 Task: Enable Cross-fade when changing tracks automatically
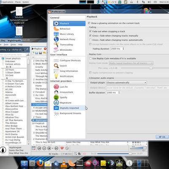click(x=90, y=40)
